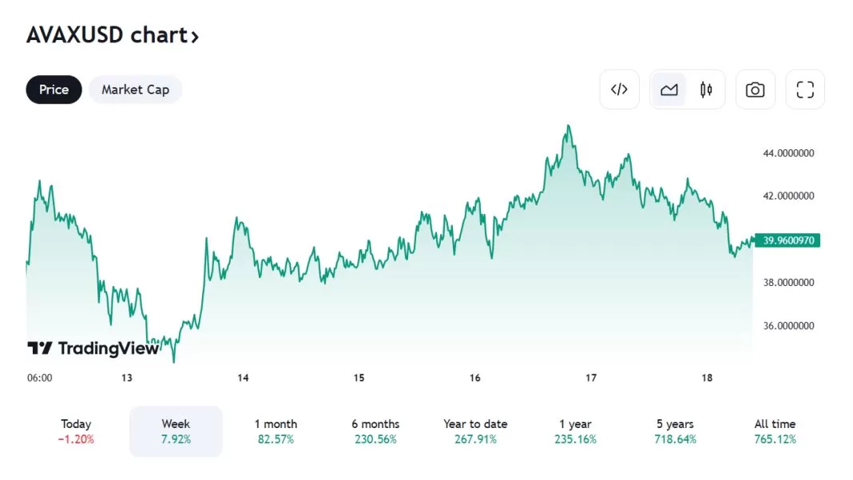The image size is (853, 480).
Task: Switch to Market Cap view
Action: (x=135, y=89)
